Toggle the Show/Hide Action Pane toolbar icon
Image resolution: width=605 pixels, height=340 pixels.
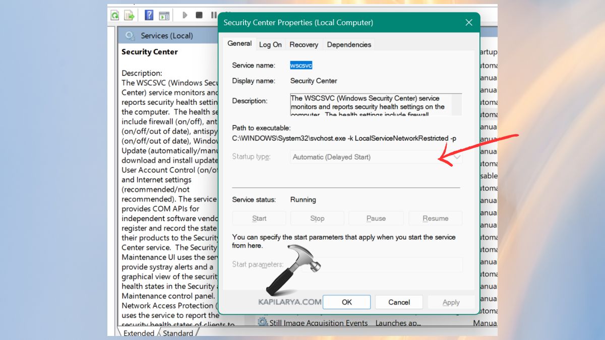163,15
